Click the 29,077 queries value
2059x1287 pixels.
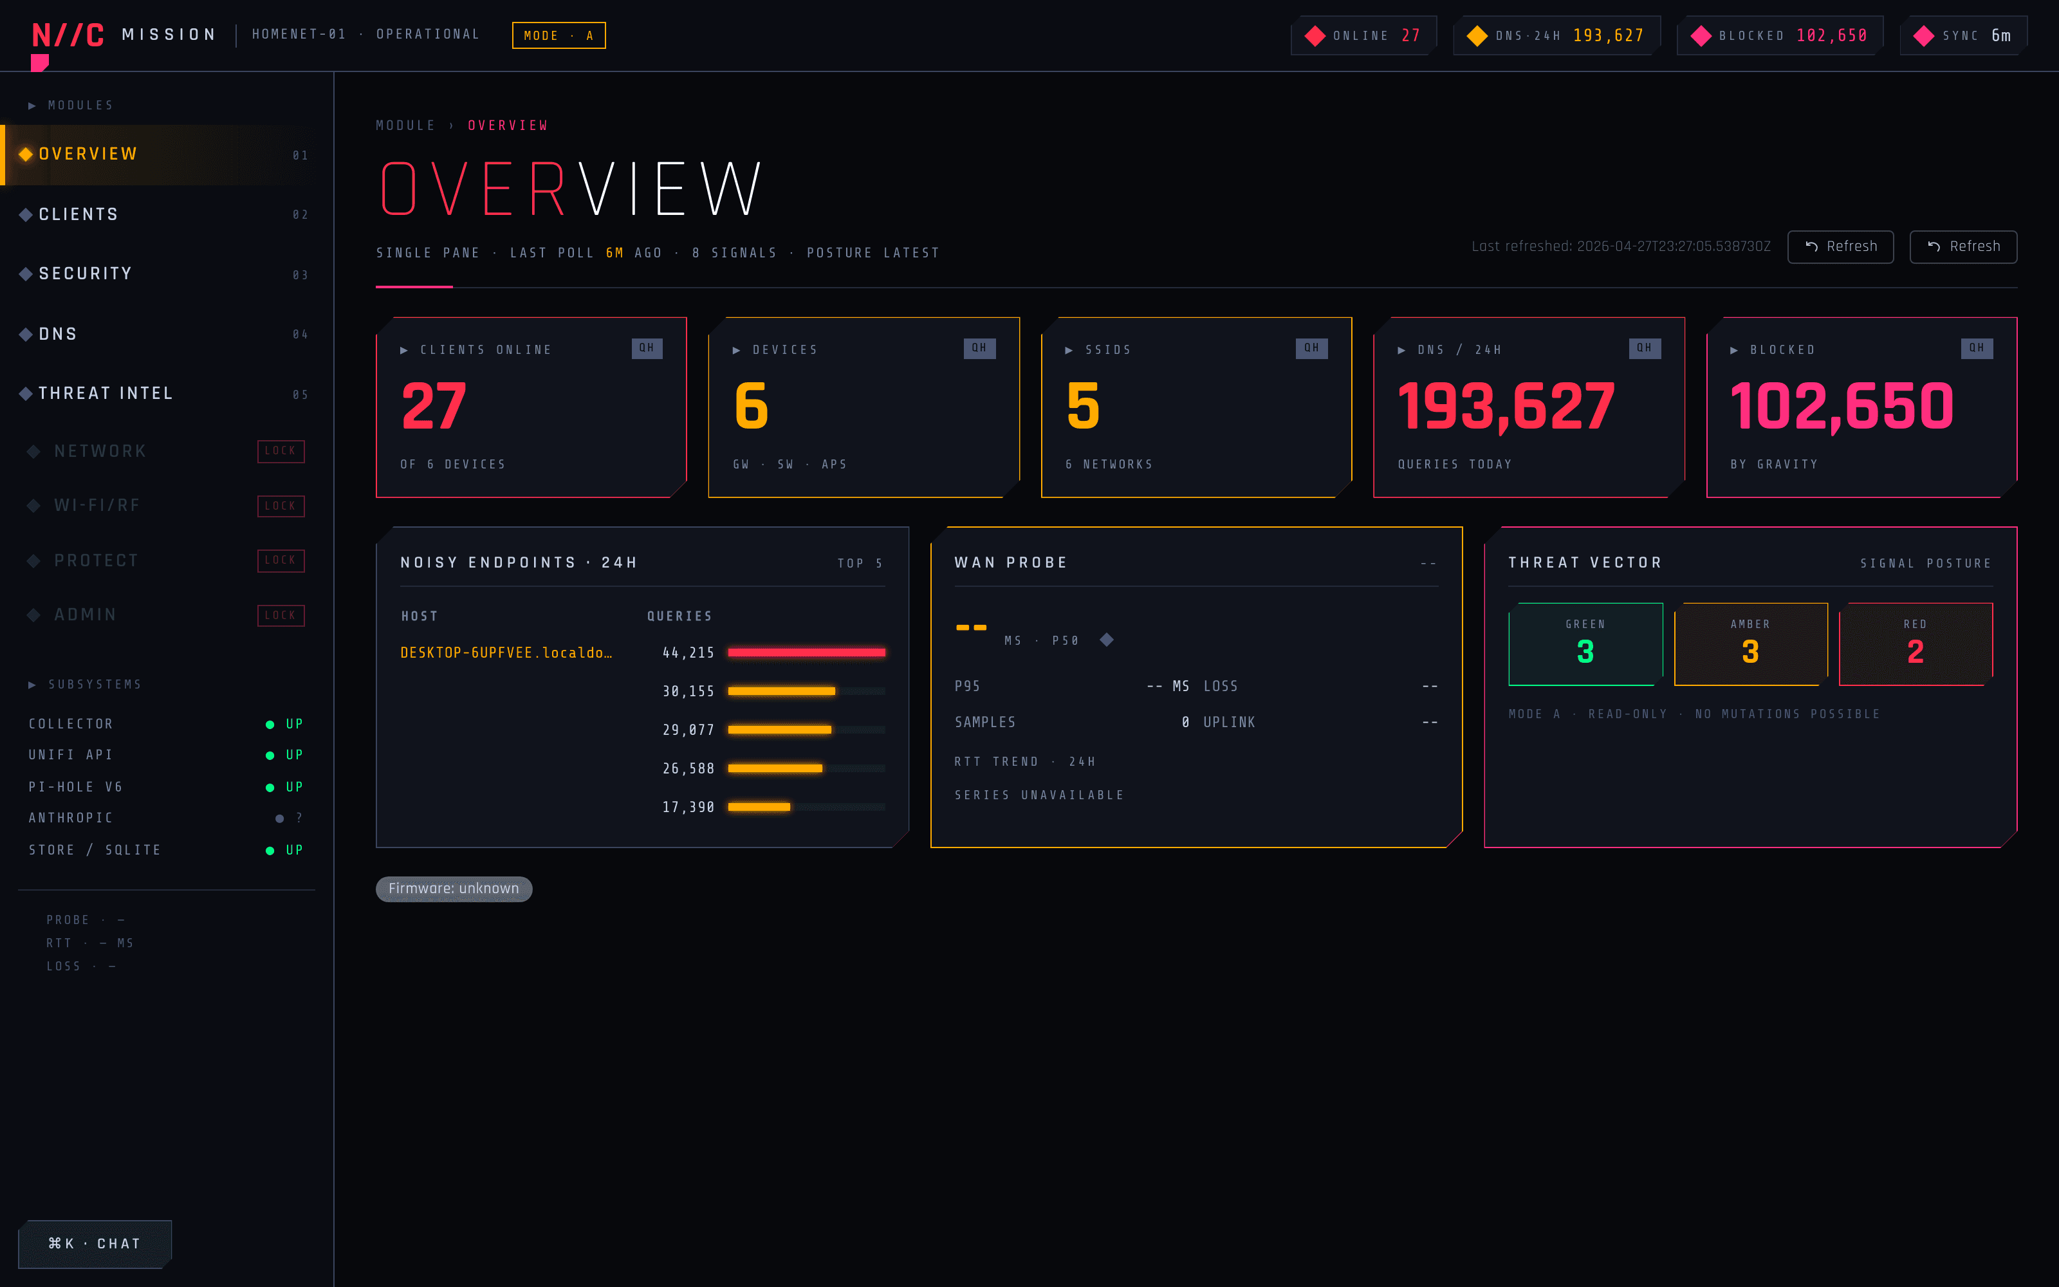coord(688,730)
